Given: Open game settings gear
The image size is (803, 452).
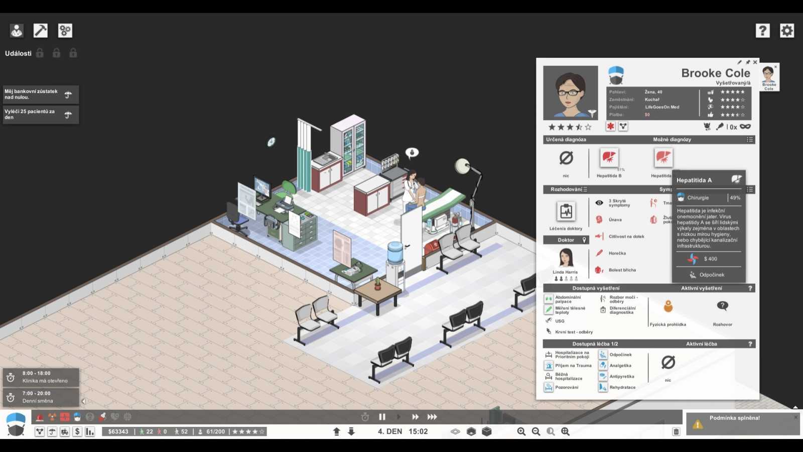Looking at the screenshot, I should [x=786, y=31].
